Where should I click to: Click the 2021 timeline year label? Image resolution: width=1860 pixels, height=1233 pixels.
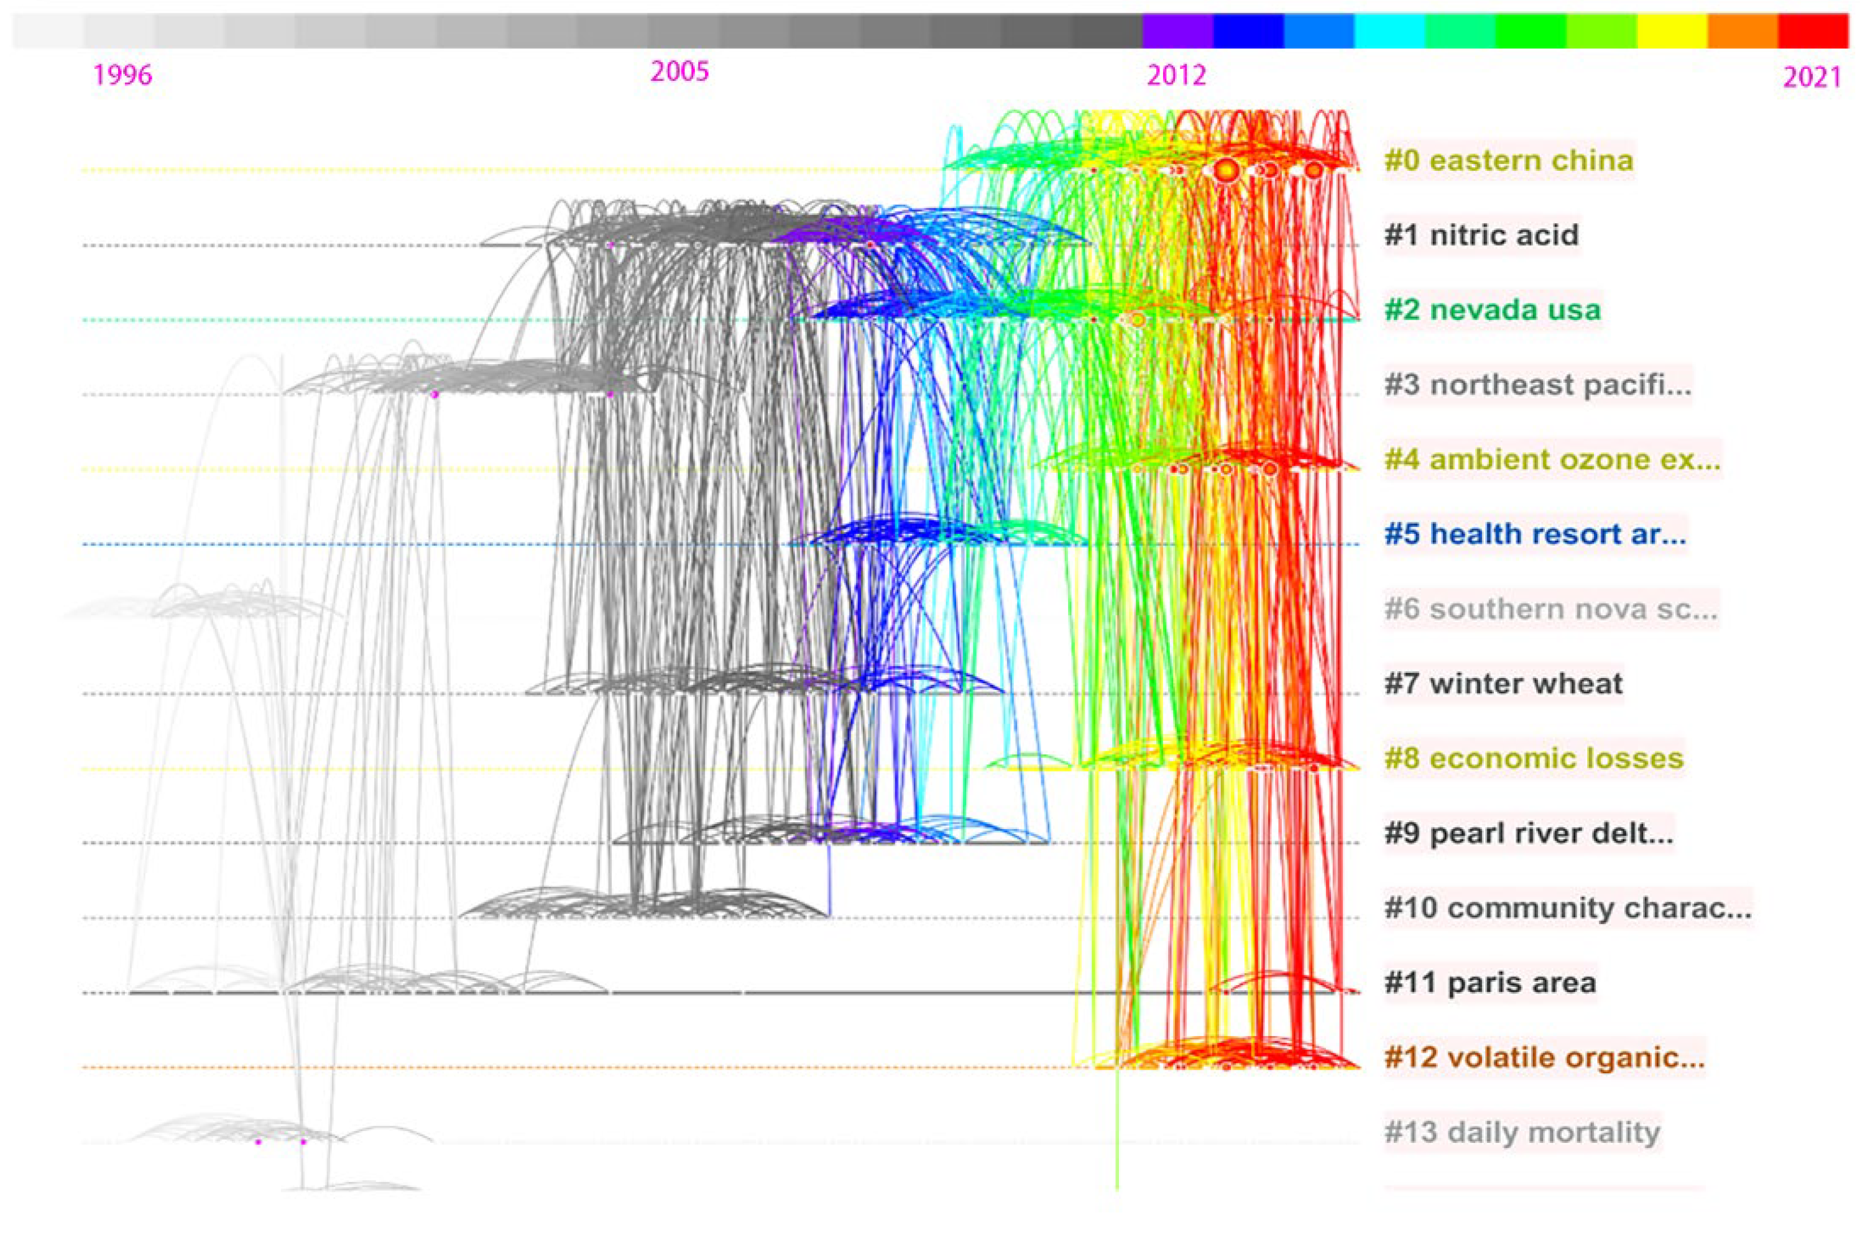pyautogui.click(x=1812, y=77)
